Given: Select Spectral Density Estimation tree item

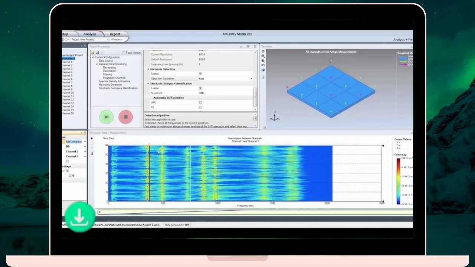Looking at the screenshot, I should pos(114,81).
